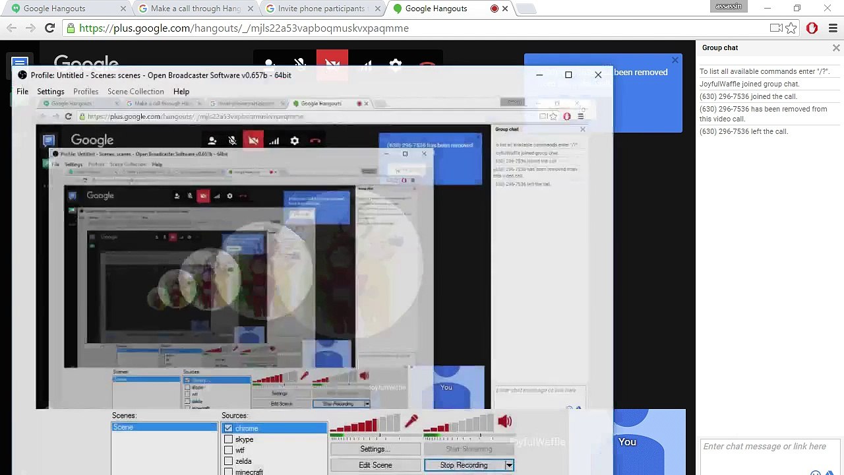Open the Chrome hamburger menu
The image size is (844, 475).
pyautogui.click(x=833, y=28)
